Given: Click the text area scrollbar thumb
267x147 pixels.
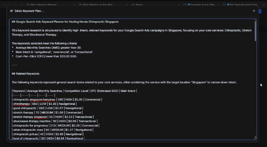Looking at the screenshot, I should point(255,31).
